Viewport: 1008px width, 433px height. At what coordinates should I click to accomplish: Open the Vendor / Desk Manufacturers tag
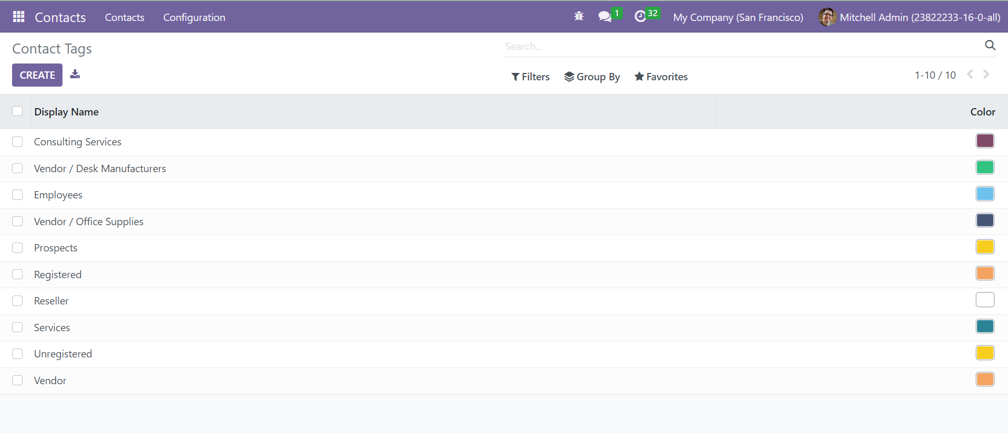click(100, 168)
